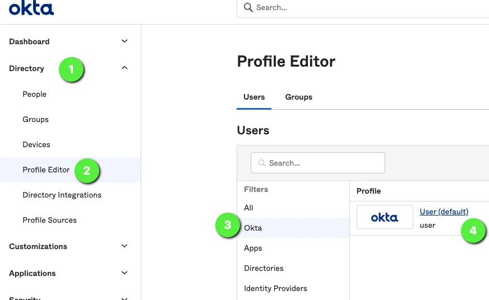Select the Apps filter

point(253,248)
